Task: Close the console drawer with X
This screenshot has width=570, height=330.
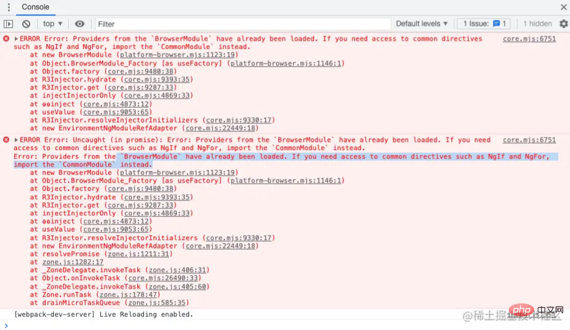Action: pyautogui.click(x=563, y=7)
